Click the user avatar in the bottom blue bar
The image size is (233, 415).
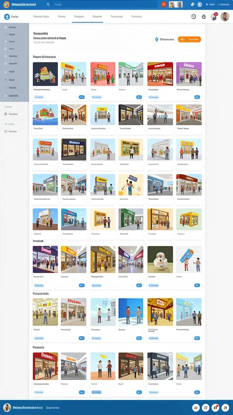click(x=7, y=408)
